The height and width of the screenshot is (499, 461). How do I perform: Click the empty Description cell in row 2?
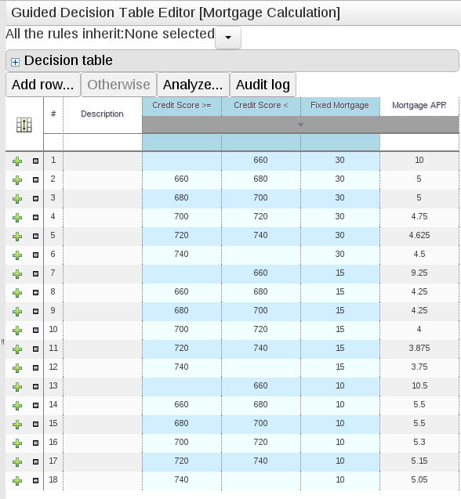(x=102, y=179)
